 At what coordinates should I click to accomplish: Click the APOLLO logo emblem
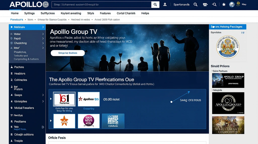(x=46, y=5)
